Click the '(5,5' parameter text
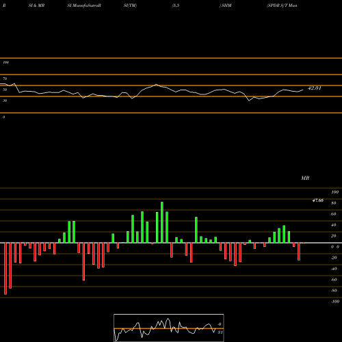The width and height of the screenshot is (342, 342). click(176, 5)
